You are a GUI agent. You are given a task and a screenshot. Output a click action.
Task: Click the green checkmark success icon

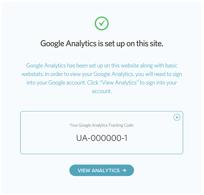pos(102,23)
